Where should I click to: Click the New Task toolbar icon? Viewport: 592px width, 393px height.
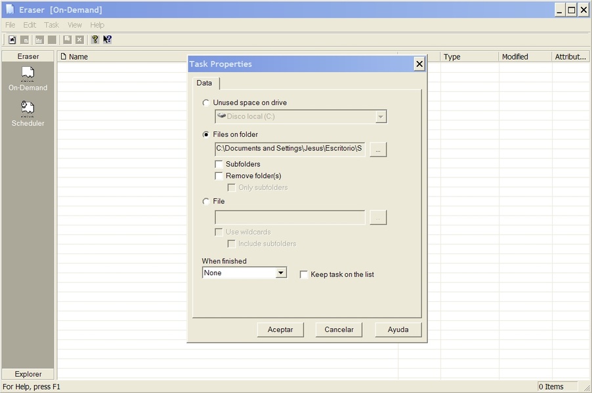tap(12, 40)
